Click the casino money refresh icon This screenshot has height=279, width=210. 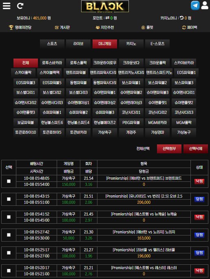pos(181,18)
